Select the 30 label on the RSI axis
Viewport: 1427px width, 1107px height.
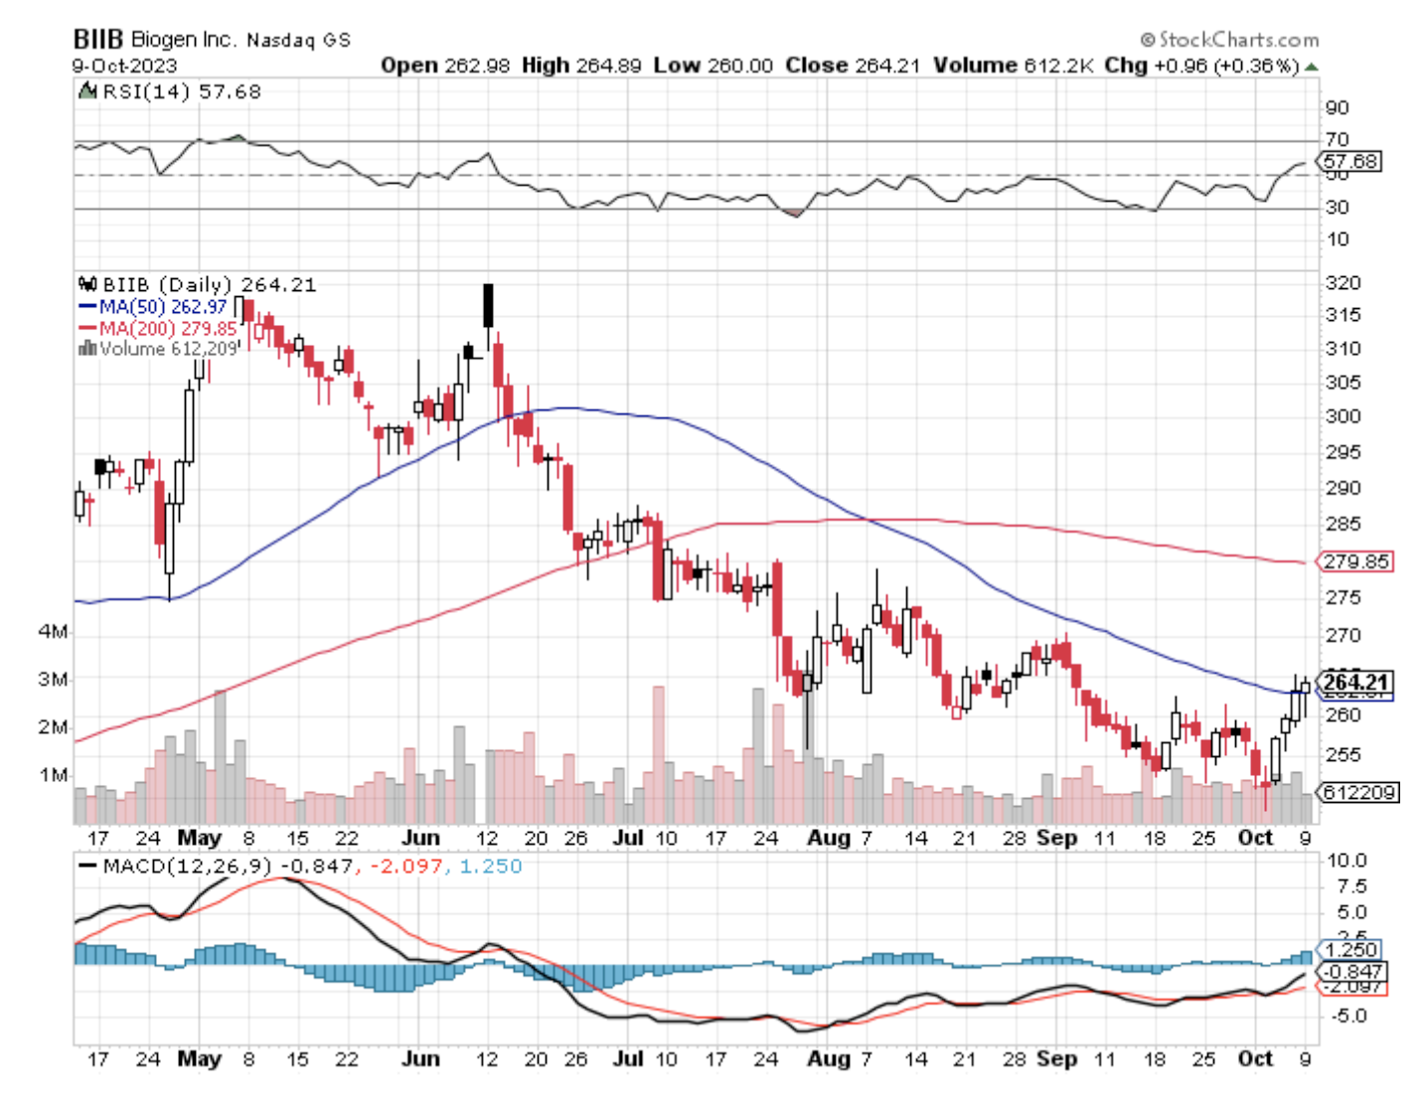pos(1337,207)
